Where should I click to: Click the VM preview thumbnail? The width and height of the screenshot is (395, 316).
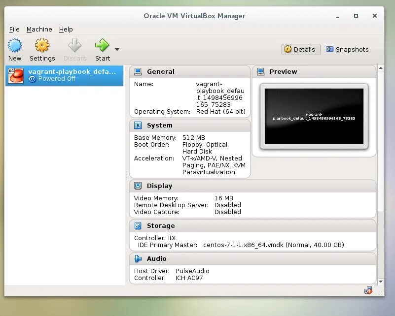(314, 116)
